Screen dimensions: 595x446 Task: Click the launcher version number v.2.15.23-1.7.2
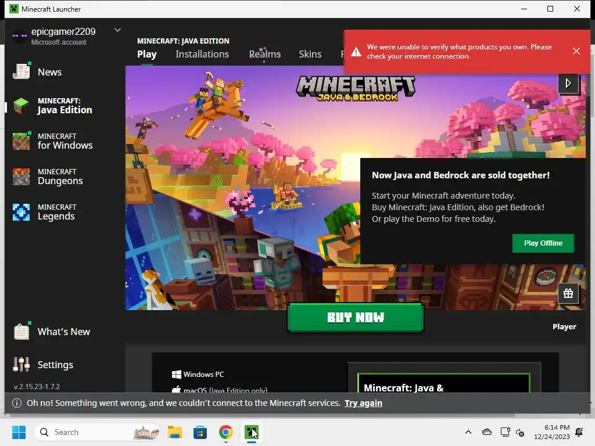37,386
